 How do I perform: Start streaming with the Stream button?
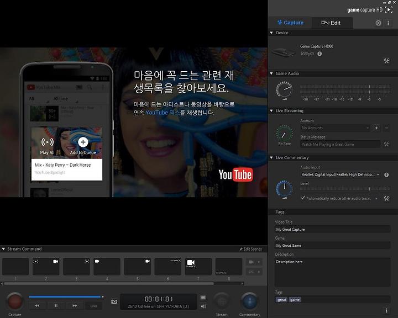tap(222, 301)
